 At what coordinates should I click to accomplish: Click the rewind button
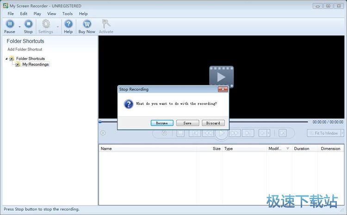208,133
